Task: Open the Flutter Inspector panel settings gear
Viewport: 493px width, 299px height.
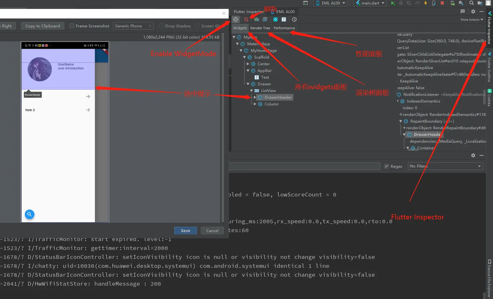Action: (x=473, y=11)
